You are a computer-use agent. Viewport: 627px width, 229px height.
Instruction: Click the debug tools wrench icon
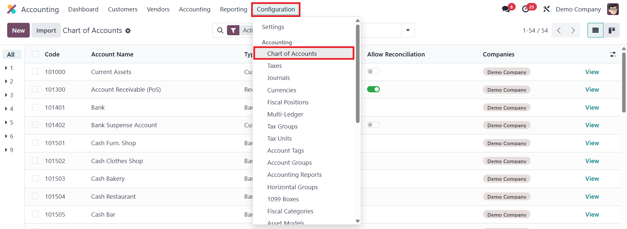point(546,9)
